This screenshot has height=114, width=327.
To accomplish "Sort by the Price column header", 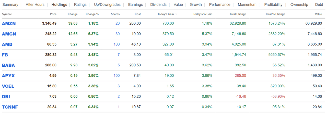I will coord(53,14).
